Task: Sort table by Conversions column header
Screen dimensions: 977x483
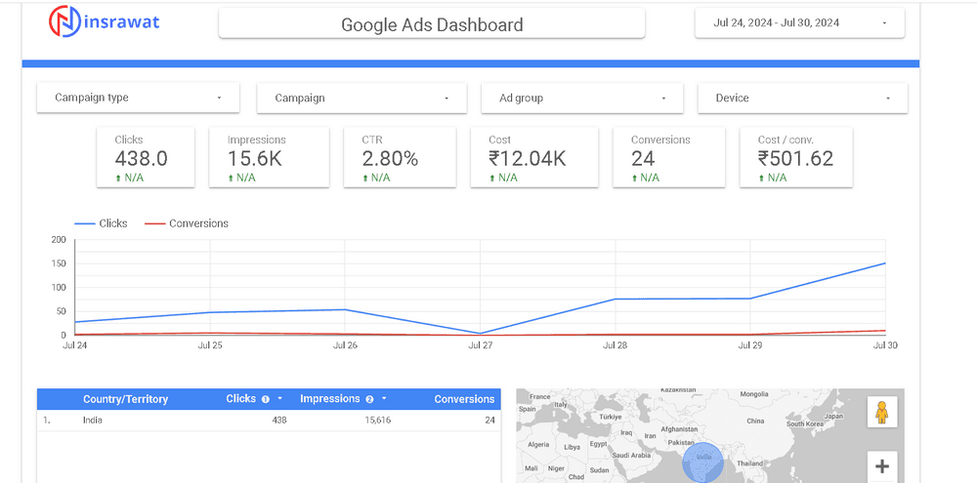Action: (x=464, y=399)
